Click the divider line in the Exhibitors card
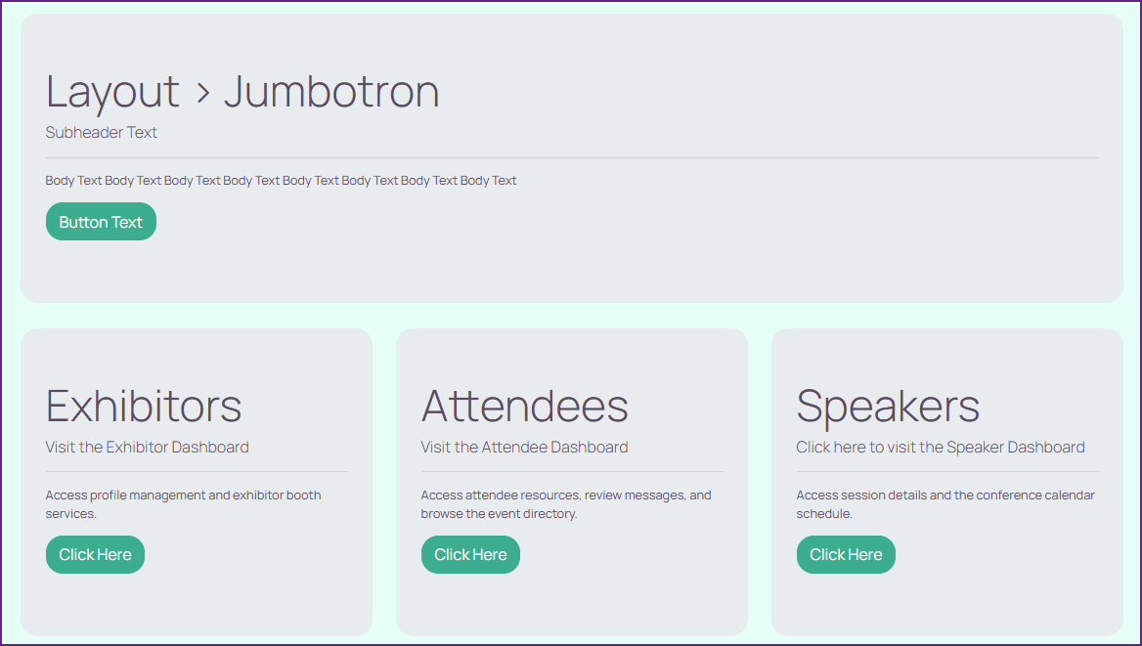 (196, 472)
